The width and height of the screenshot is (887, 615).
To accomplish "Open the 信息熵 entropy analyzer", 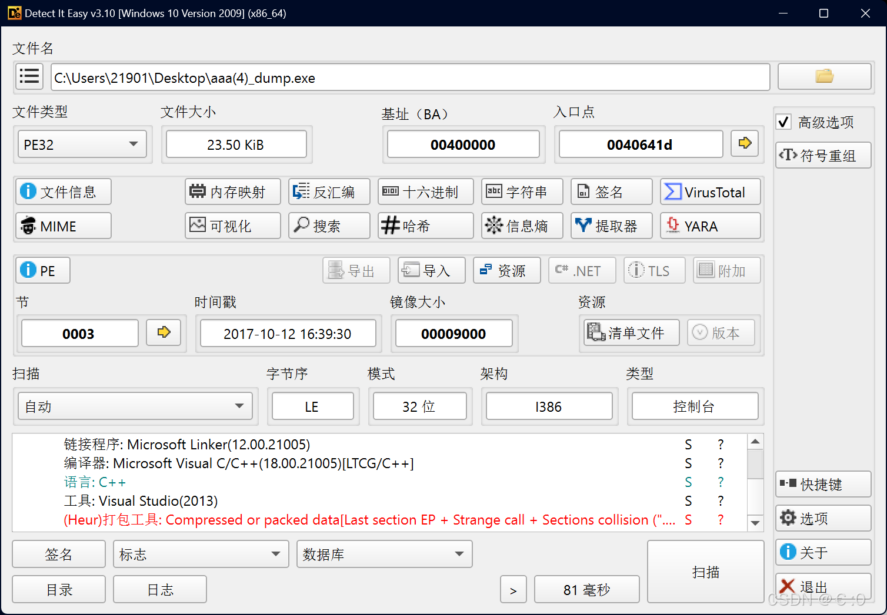I will click(x=522, y=226).
